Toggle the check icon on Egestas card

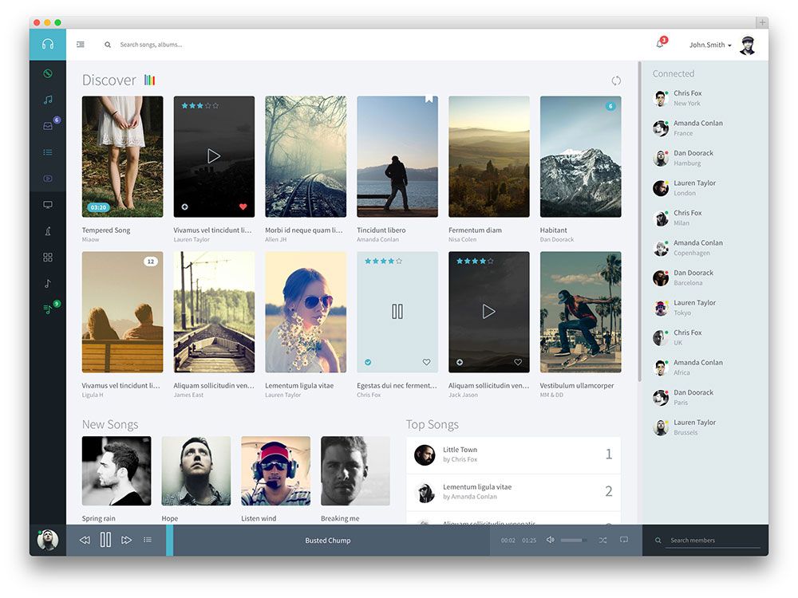click(368, 362)
